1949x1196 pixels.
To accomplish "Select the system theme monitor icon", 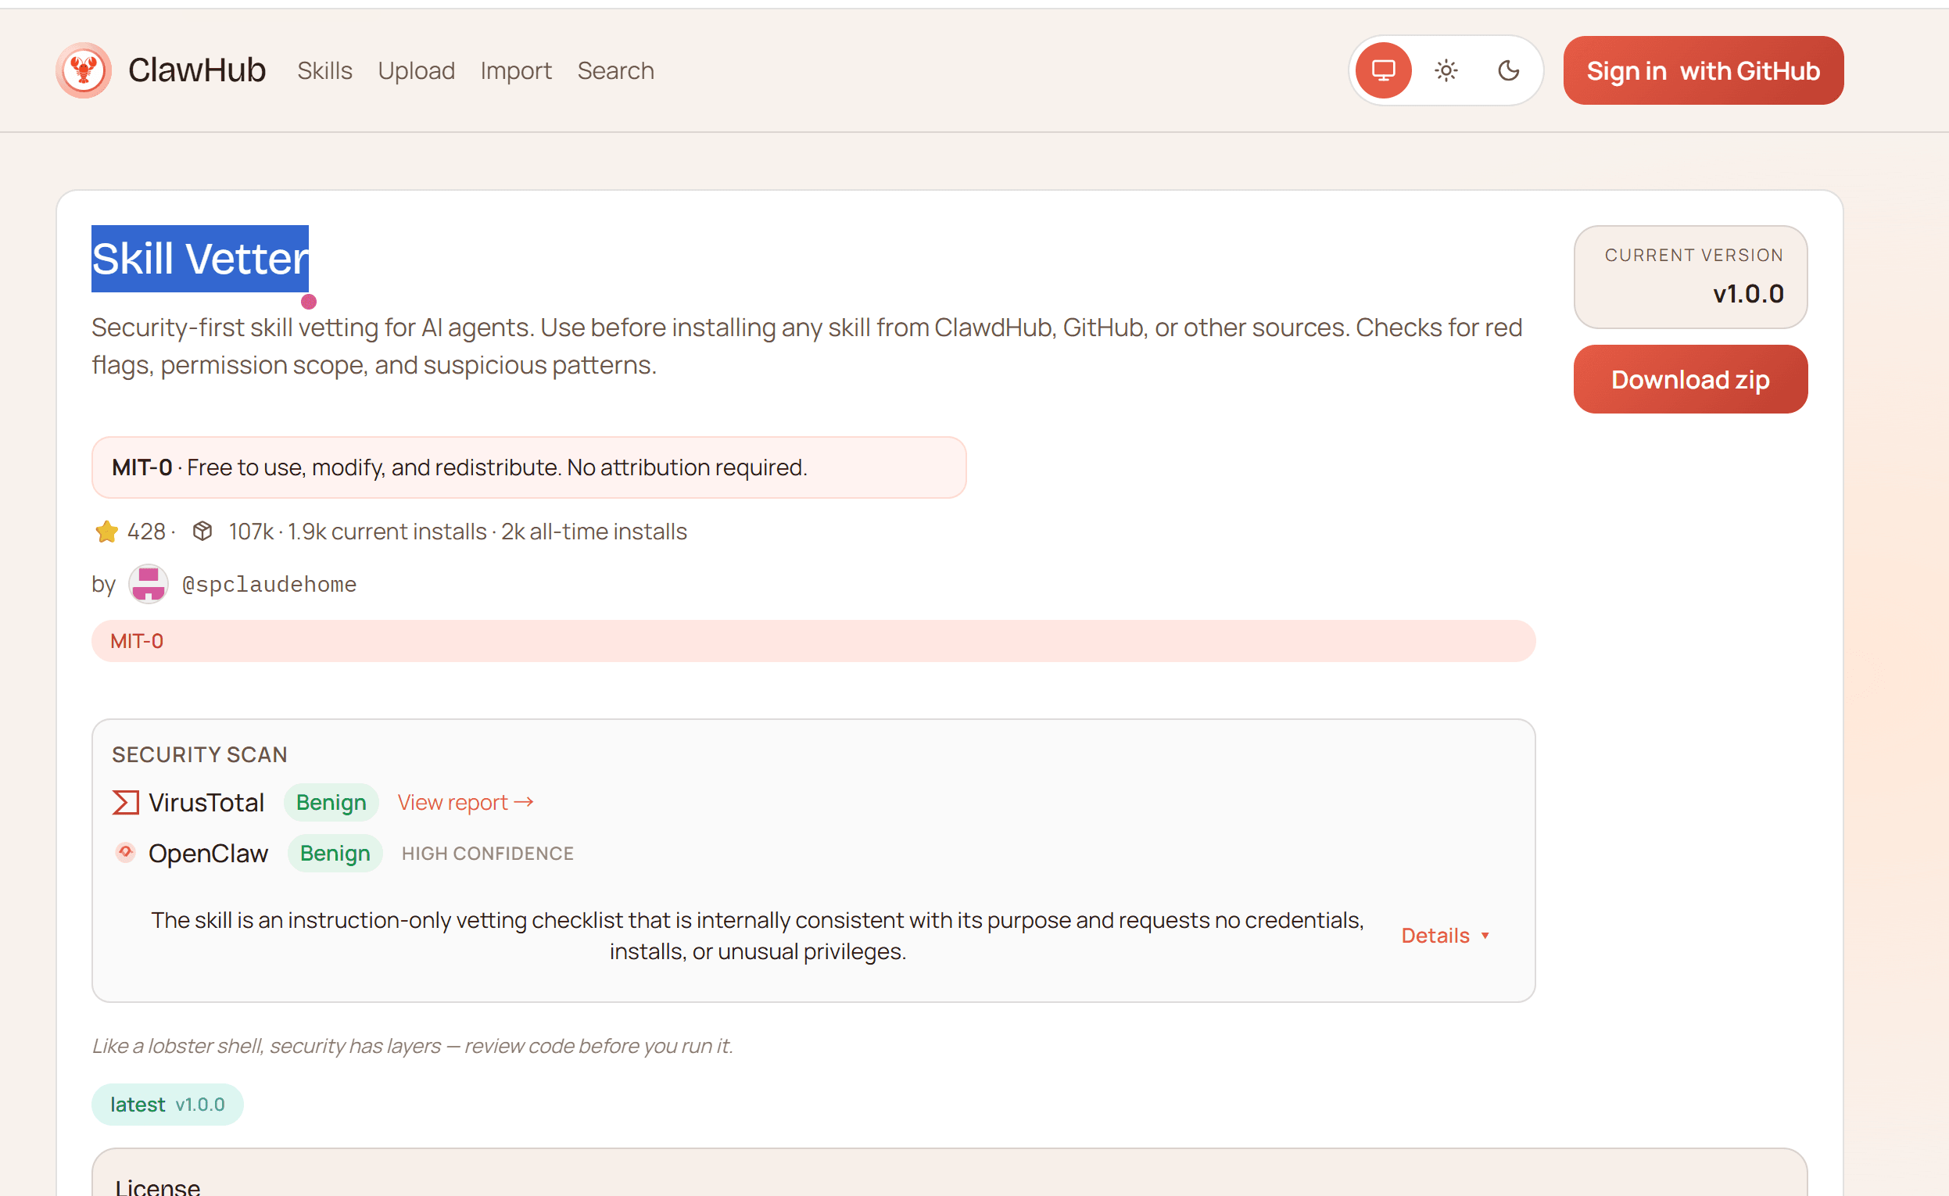I will (x=1383, y=70).
